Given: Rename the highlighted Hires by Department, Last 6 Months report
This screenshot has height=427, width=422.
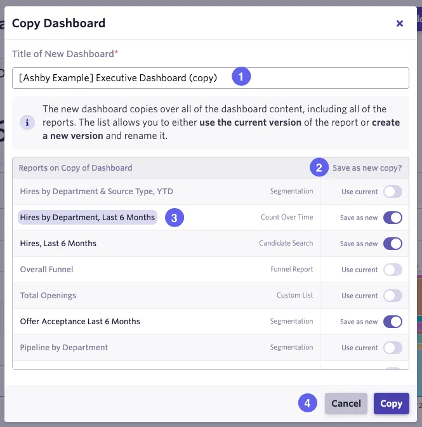Looking at the screenshot, I should tap(88, 218).
